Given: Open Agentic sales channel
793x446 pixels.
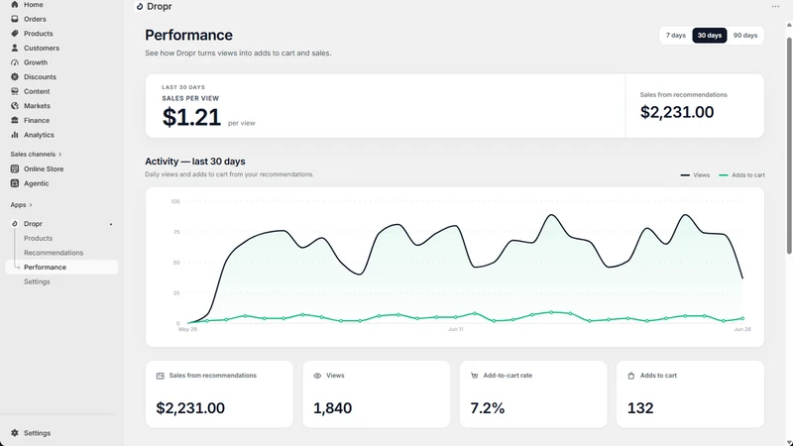Looking at the screenshot, I should [37, 183].
